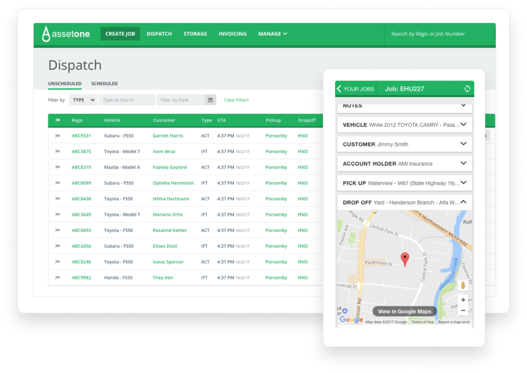Flag the ABC4356 row
The width and height of the screenshot is (527, 373).
(58, 246)
